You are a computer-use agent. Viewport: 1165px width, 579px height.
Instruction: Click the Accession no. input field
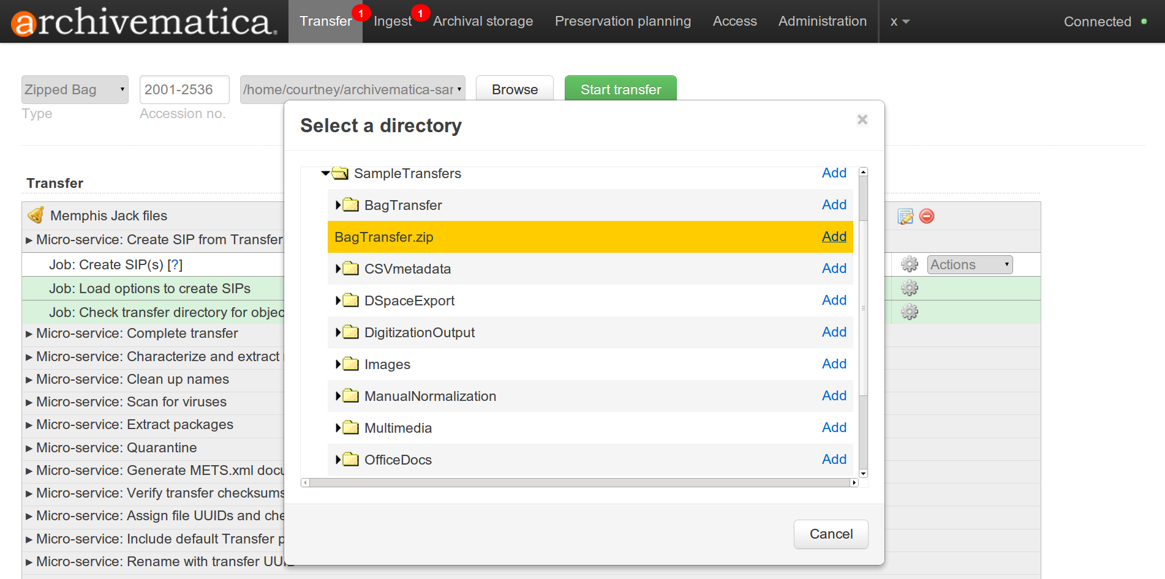coord(184,90)
